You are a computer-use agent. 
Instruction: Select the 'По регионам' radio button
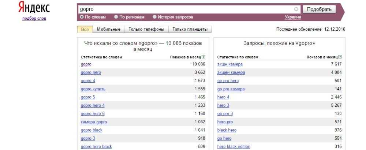click(116, 17)
